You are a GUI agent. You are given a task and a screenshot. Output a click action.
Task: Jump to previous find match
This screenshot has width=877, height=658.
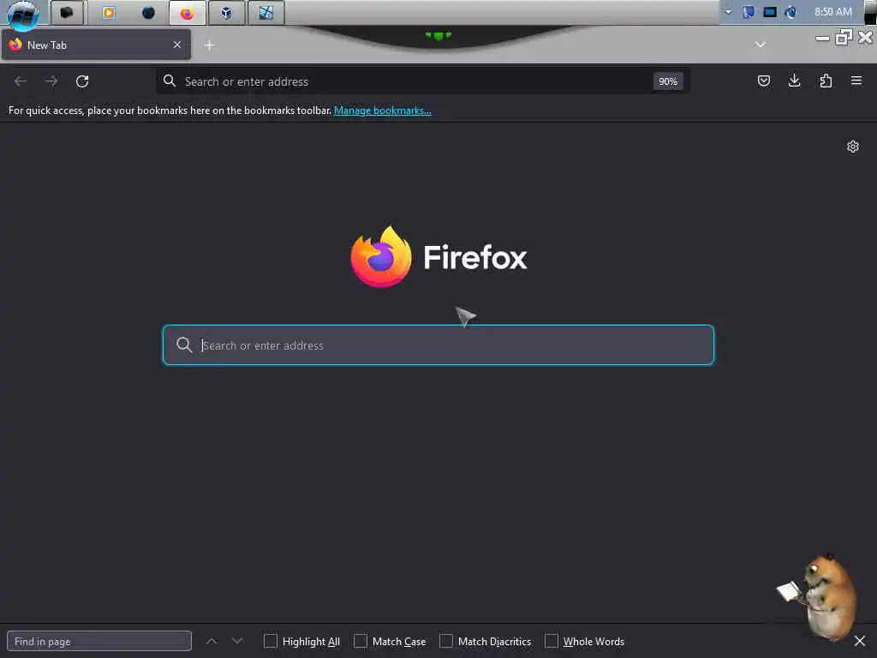(212, 641)
